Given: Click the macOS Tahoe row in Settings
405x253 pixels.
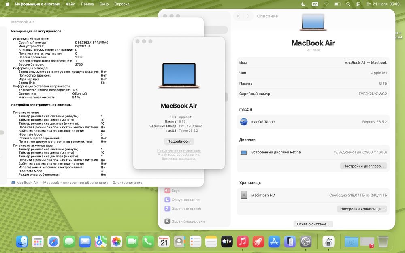Looking at the screenshot, I should click(x=313, y=122).
